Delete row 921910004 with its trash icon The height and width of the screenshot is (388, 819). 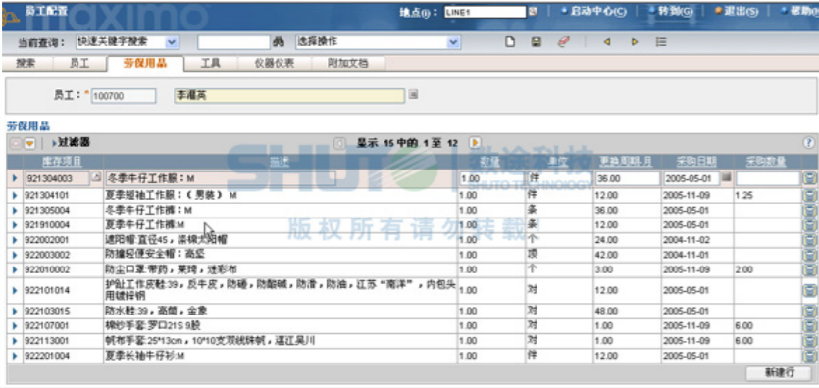point(809,225)
